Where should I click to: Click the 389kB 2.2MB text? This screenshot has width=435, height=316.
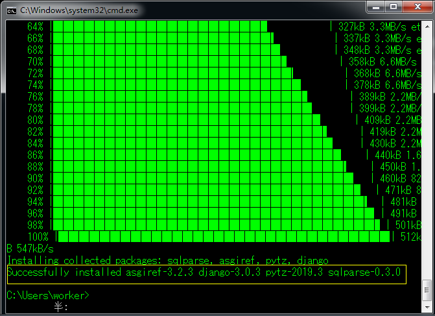[x=390, y=97]
